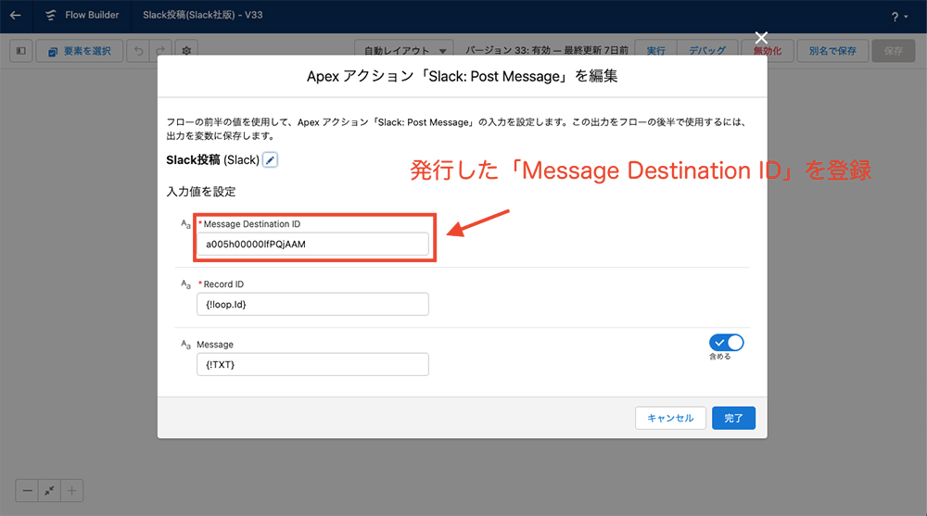The image size is (927, 516).
Task: Click the デバッグ button
Action: [x=707, y=51]
